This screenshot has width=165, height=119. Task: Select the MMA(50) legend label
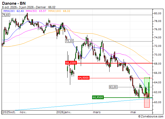pyautogui.click(x=31, y=11)
